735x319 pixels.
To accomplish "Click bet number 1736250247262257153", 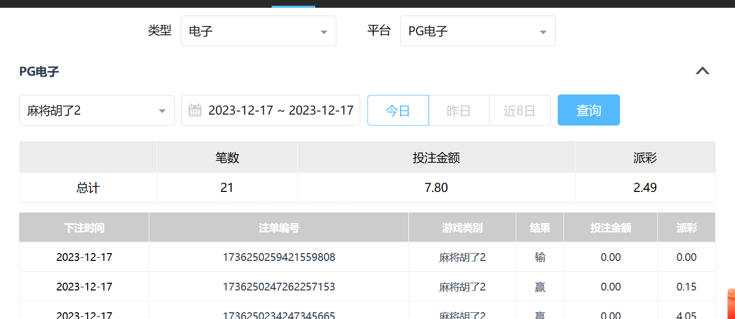I will click(x=278, y=287).
